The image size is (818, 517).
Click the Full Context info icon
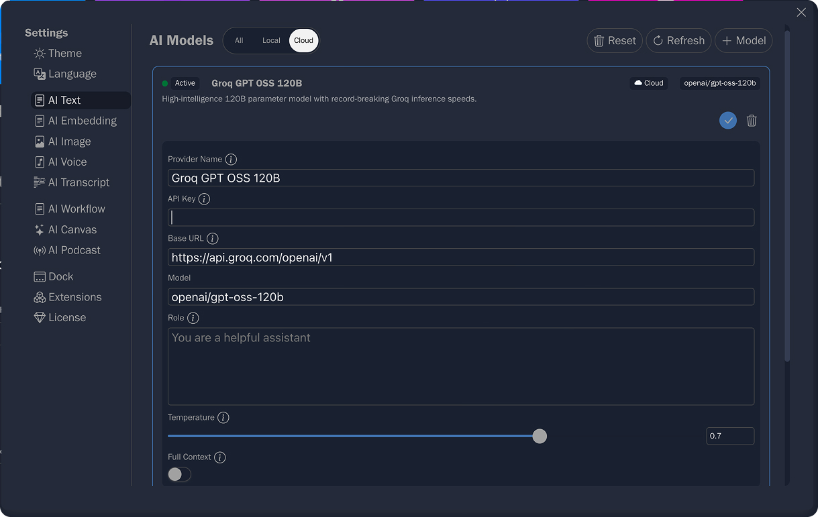[219, 457]
